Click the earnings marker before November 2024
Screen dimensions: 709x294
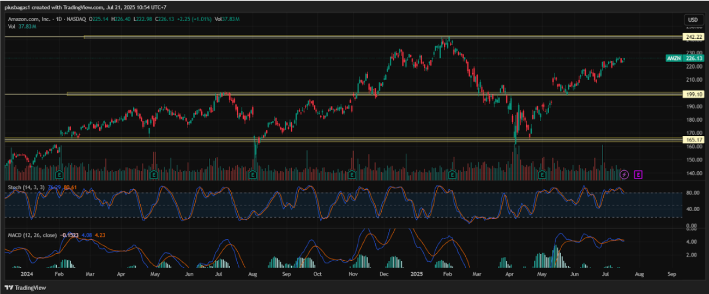tap(353, 175)
